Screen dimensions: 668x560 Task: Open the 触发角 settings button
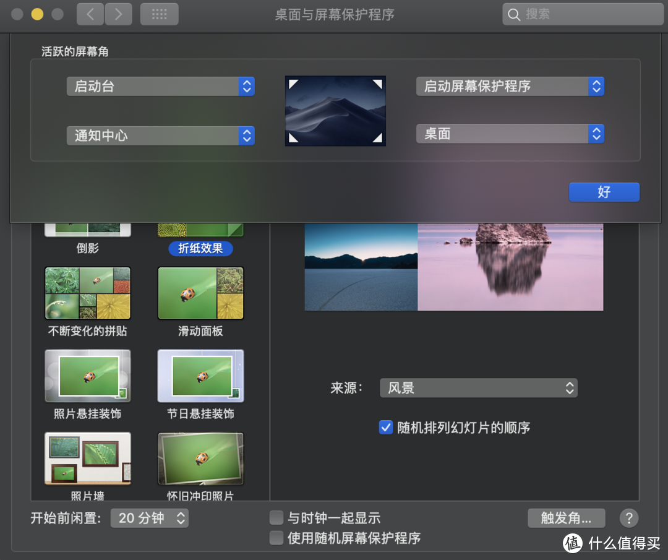(x=566, y=518)
